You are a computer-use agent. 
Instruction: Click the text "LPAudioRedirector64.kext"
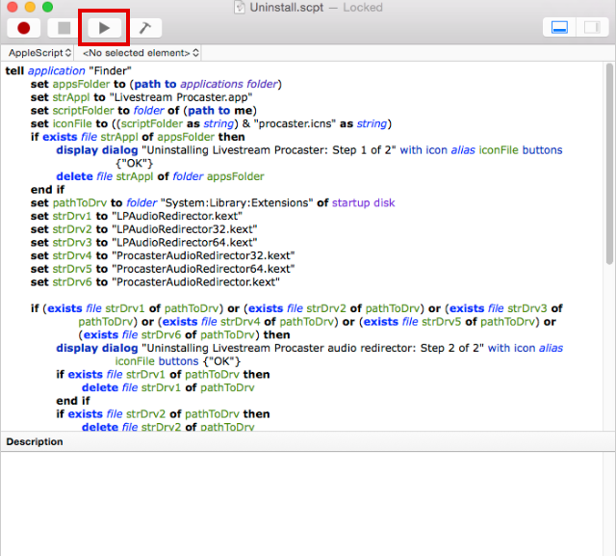point(184,242)
